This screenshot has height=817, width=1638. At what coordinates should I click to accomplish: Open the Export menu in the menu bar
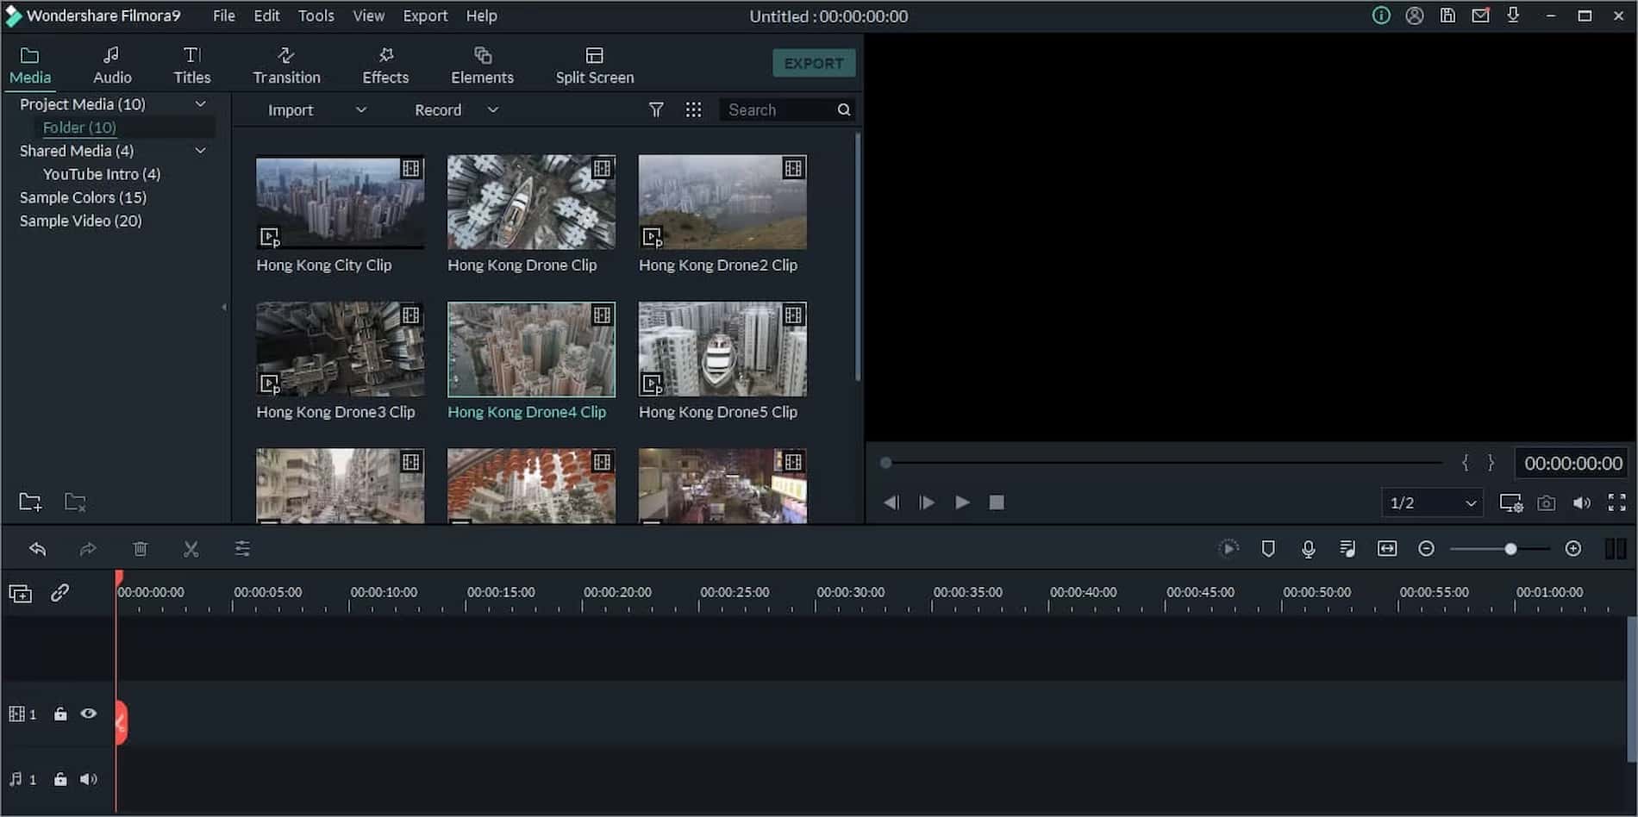click(425, 16)
